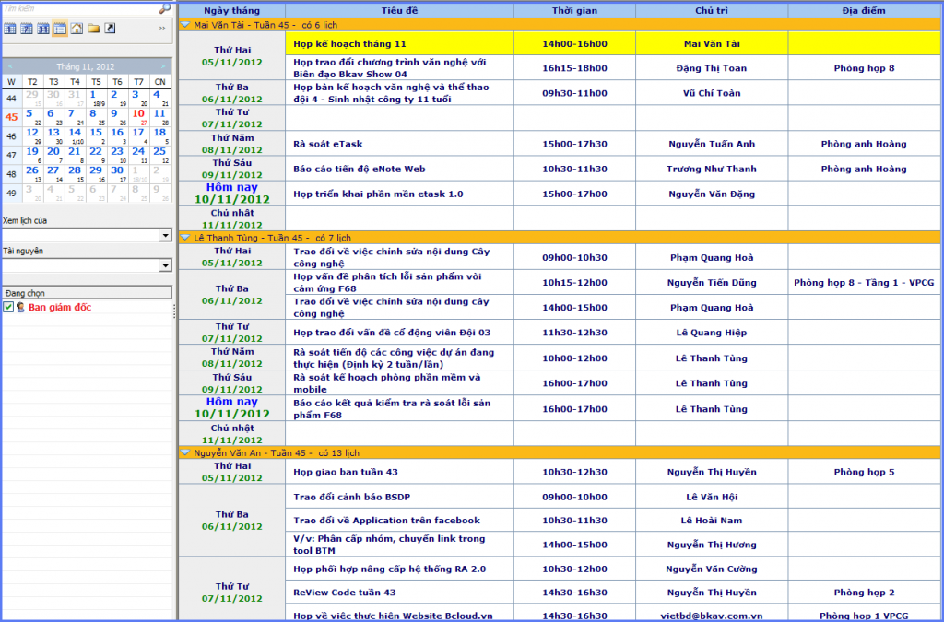Open the Xem lịch của dropdown
This screenshot has width=944, height=622.
pyautogui.click(x=165, y=235)
